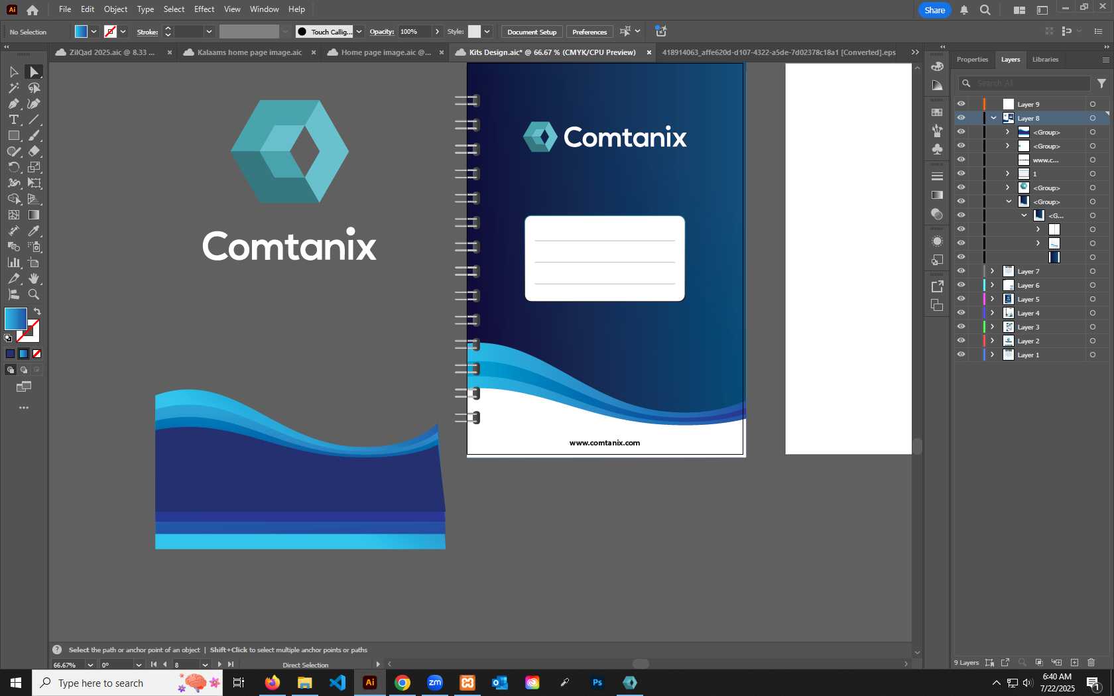The height and width of the screenshot is (696, 1114).
Task: Expand sublayer named 1
Action: coord(1008,174)
